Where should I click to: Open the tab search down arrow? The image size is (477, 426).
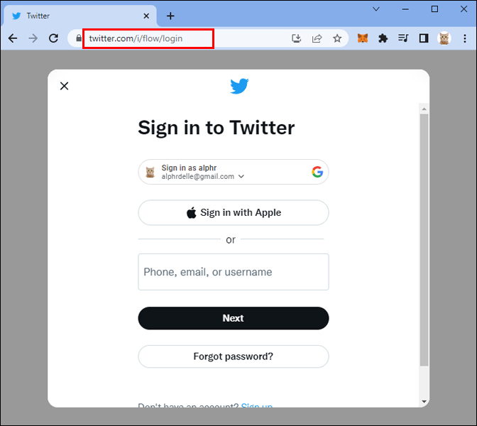(x=376, y=9)
